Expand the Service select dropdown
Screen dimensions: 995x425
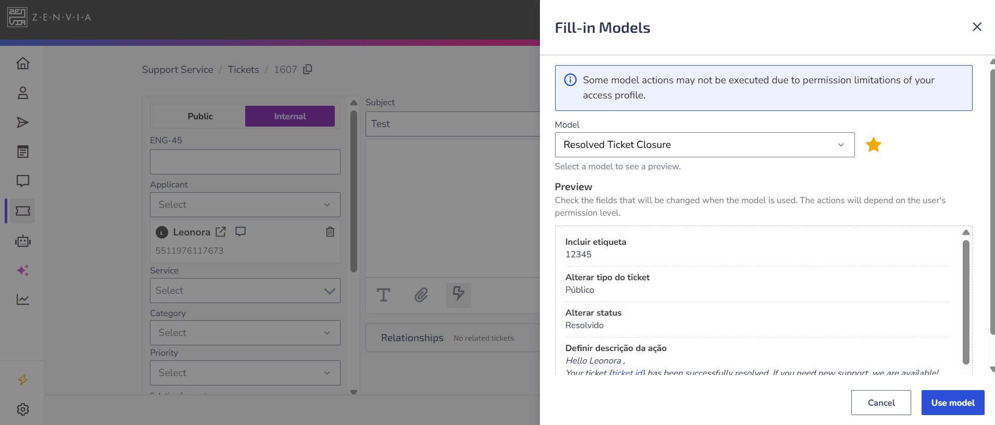point(245,291)
